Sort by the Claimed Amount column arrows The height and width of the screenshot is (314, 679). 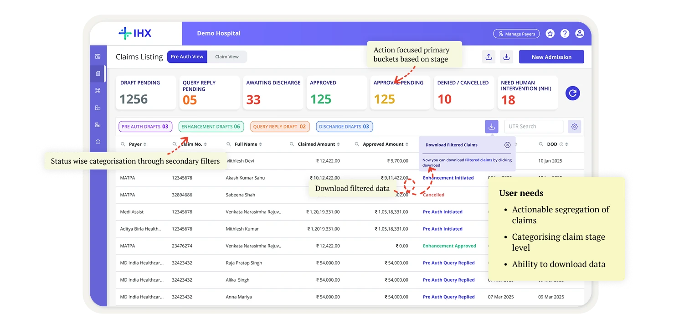(x=339, y=144)
